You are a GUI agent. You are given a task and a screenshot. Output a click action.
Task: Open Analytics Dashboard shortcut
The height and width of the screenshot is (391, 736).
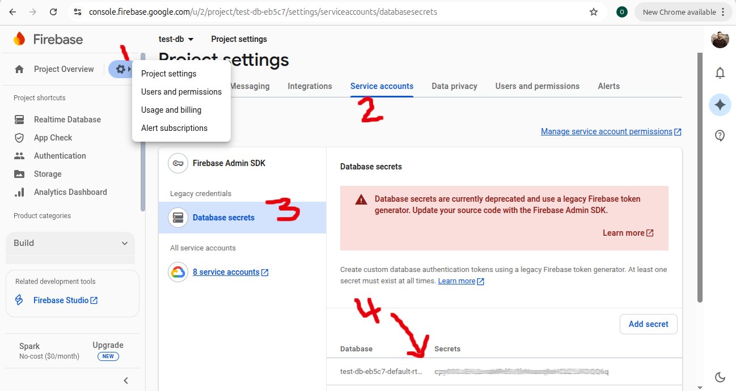(70, 192)
